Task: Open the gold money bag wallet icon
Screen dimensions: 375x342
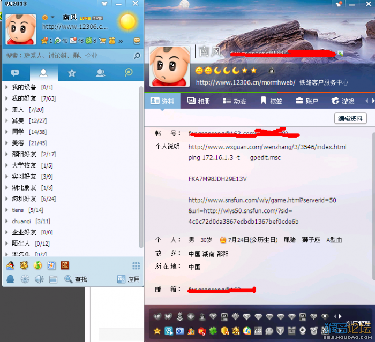Action: [x=112, y=41]
